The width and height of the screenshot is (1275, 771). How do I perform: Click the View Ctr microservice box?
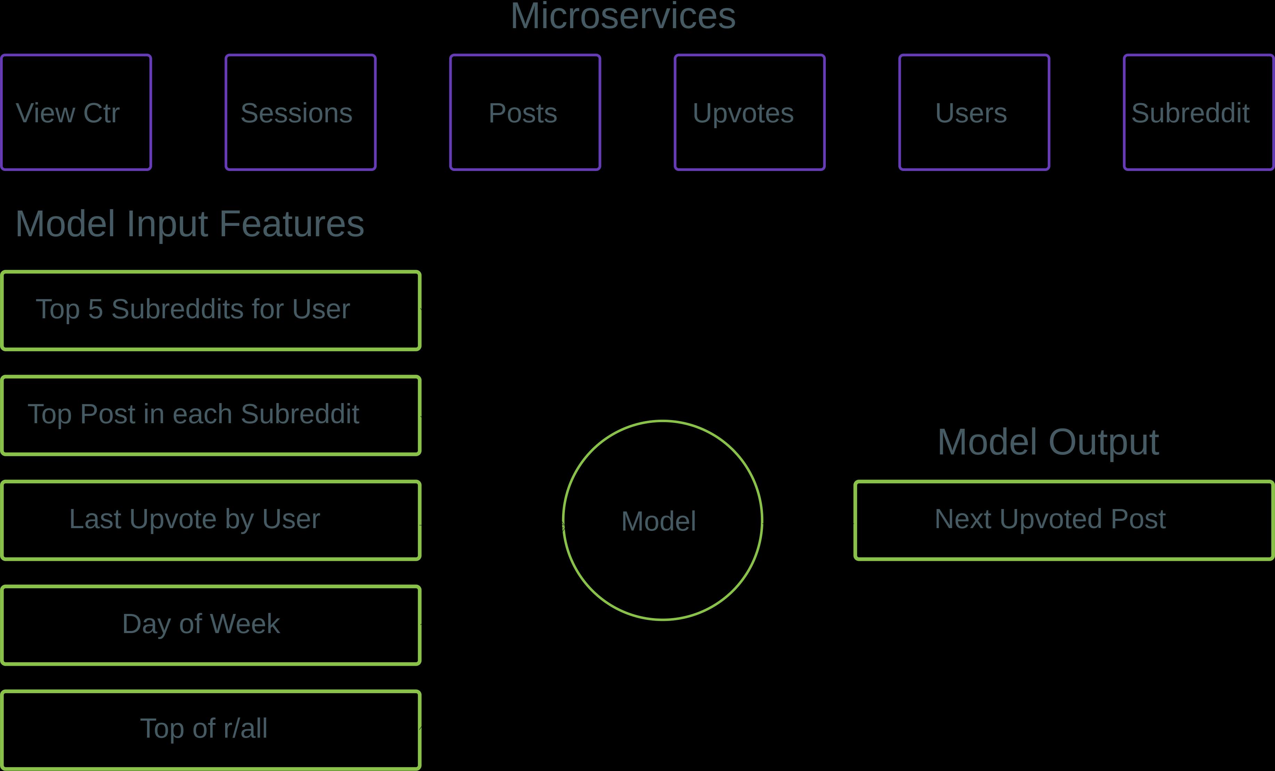coord(76,112)
